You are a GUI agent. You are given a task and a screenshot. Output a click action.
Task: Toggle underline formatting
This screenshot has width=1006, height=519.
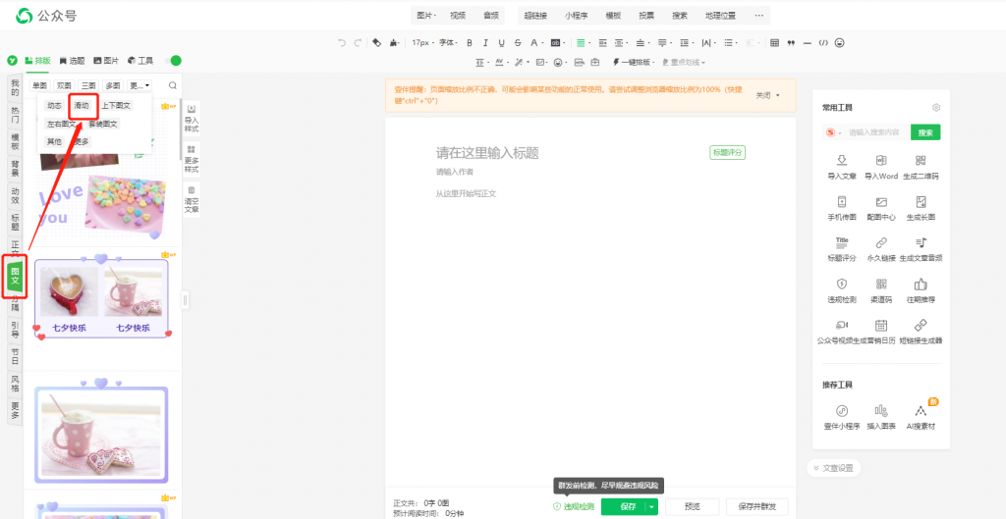502,43
